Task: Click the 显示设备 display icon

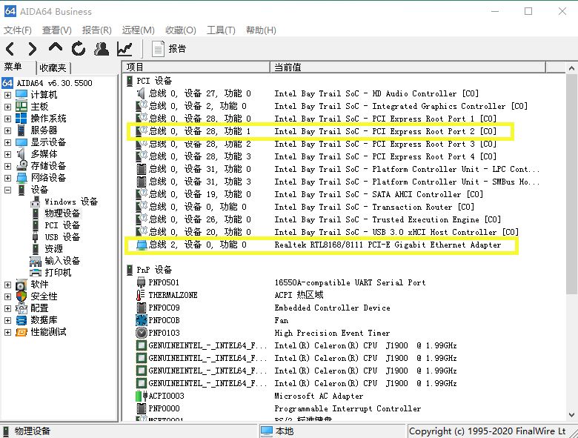Action: click(21, 142)
